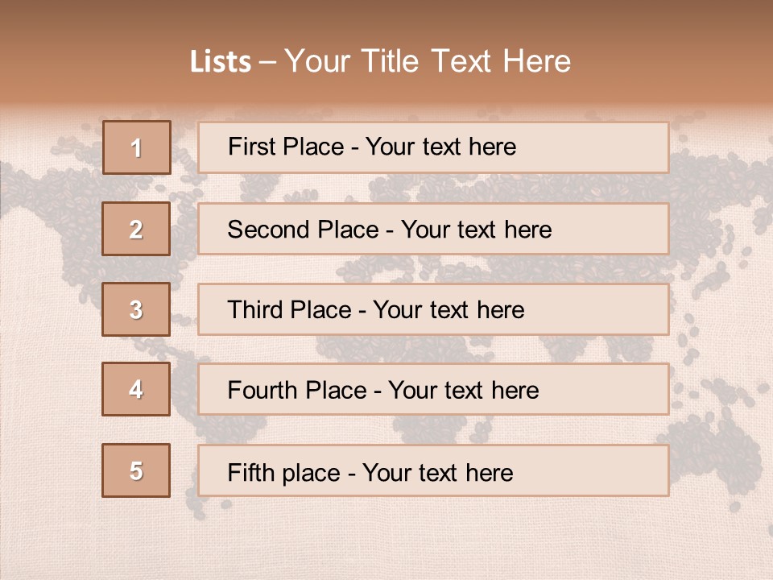Select the Third Place text box
The height and width of the screenshot is (580, 773).
(x=433, y=309)
